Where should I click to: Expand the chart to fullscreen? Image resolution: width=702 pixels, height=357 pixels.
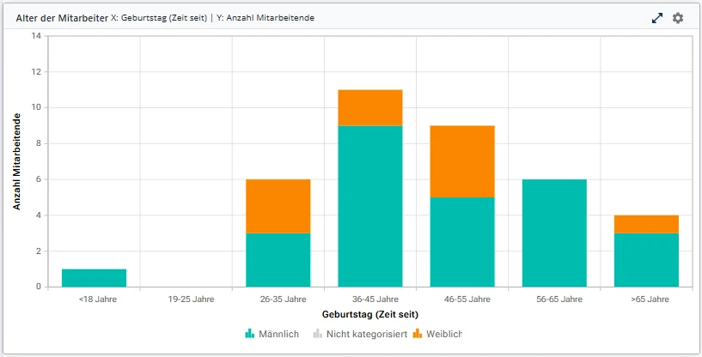coord(656,18)
